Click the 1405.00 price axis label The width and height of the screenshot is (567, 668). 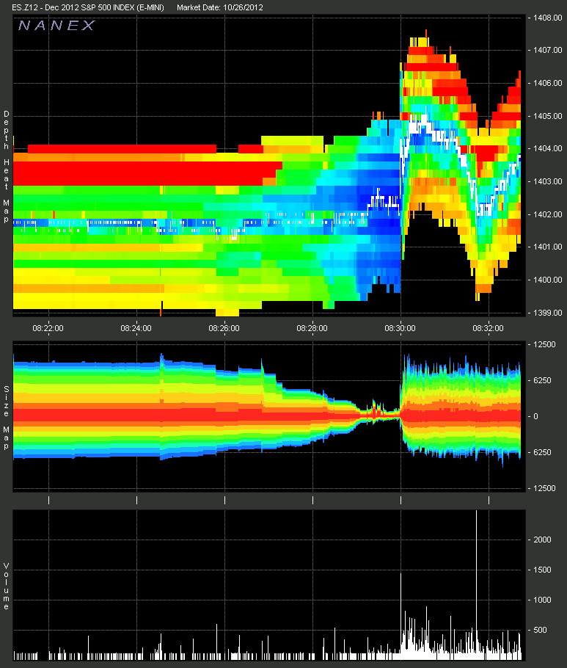coord(547,116)
